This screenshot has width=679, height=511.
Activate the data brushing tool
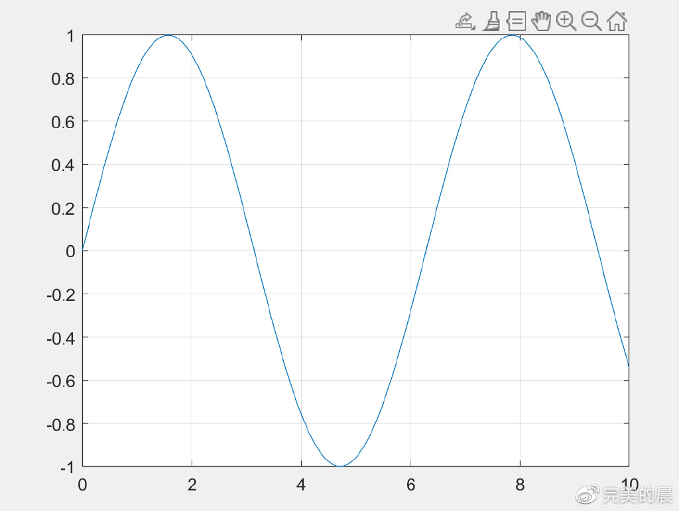(x=492, y=21)
